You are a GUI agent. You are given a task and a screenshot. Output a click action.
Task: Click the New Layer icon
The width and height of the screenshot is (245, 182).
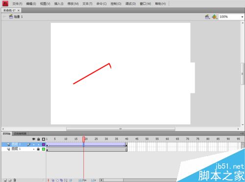click(5, 180)
